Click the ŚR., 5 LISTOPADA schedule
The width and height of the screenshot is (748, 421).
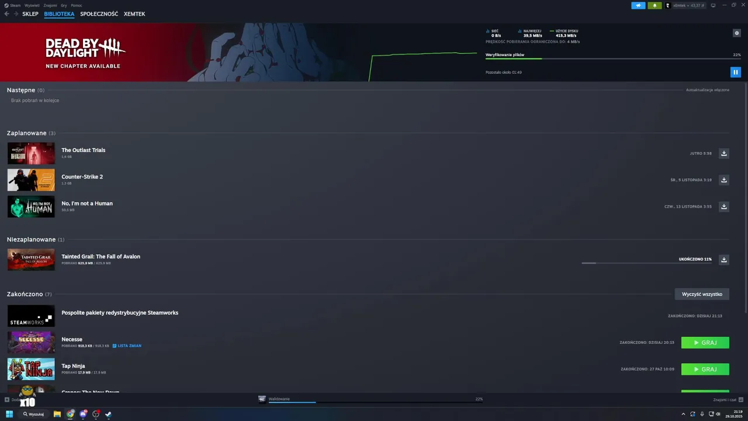pos(691,180)
